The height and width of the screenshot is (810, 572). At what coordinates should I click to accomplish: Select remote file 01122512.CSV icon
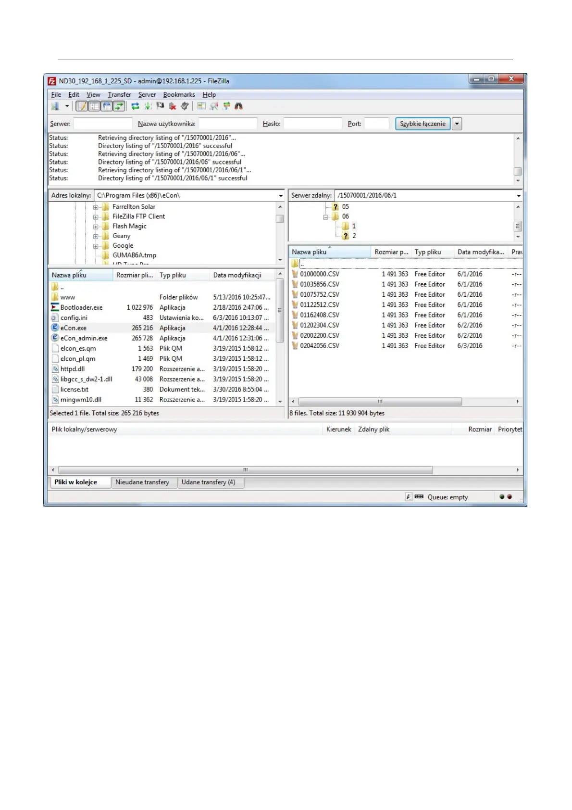295,305
